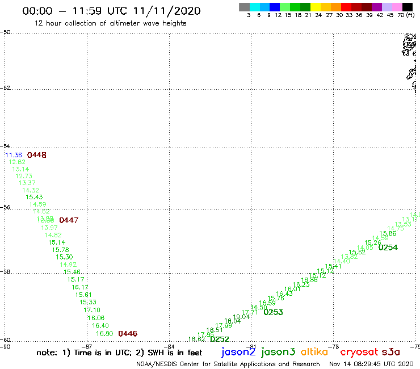
Task: Click the NOAA/NESDIS credit line
Action: pyautogui.click(x=228, y=364)
